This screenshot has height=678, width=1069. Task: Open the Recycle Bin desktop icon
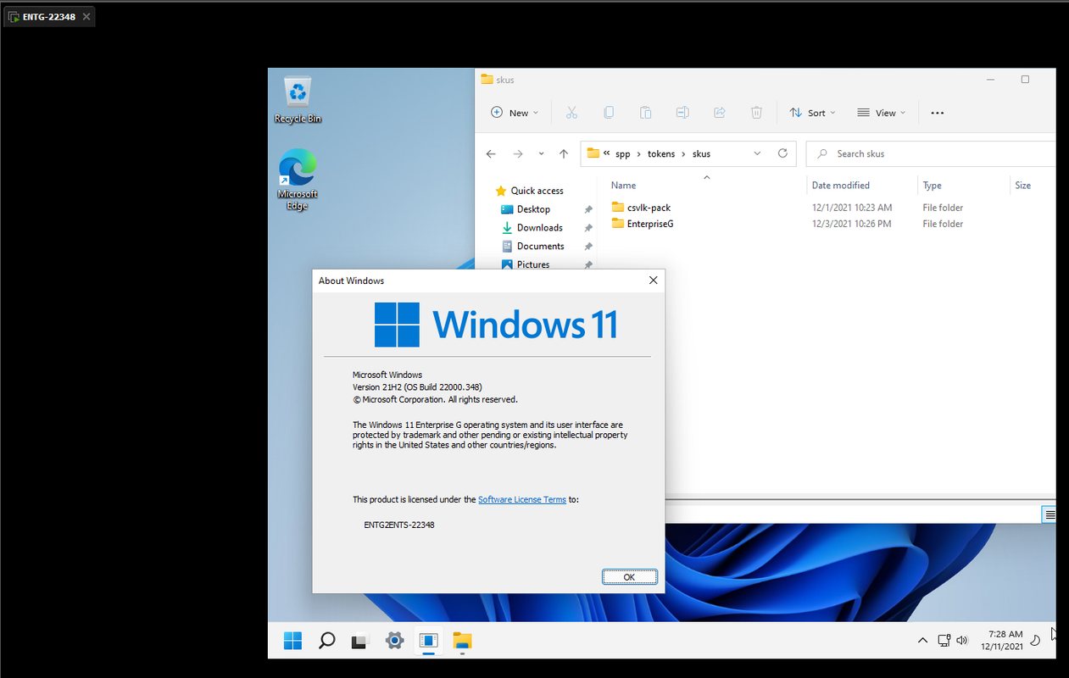(x=298, y=99)
